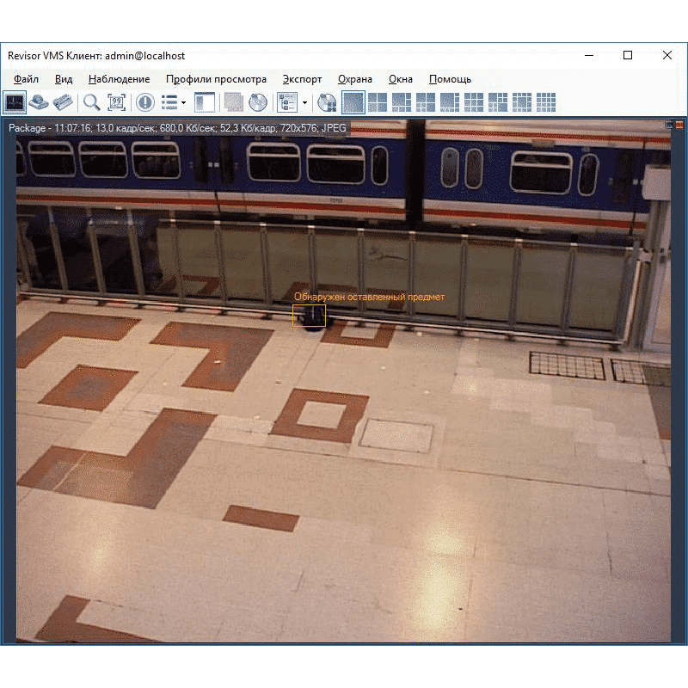Open the Наблюдение menu
688x688 pixels.
coord(119,79)
